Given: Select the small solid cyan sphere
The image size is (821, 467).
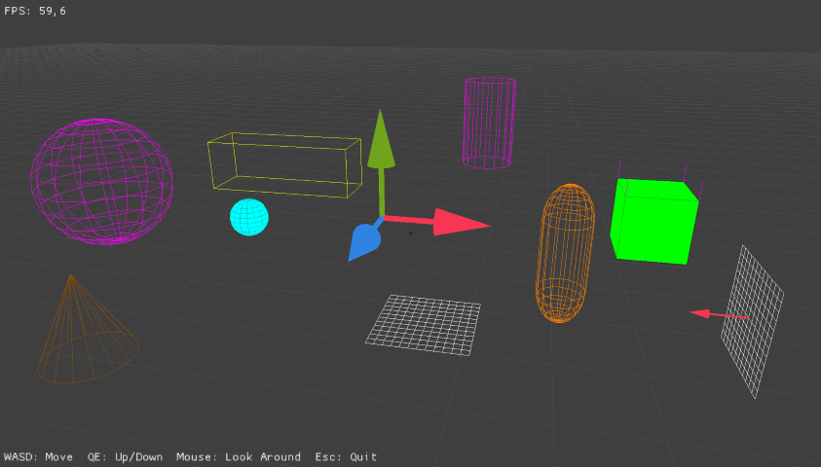Looking at the screenshot, I should coord(249,217).
